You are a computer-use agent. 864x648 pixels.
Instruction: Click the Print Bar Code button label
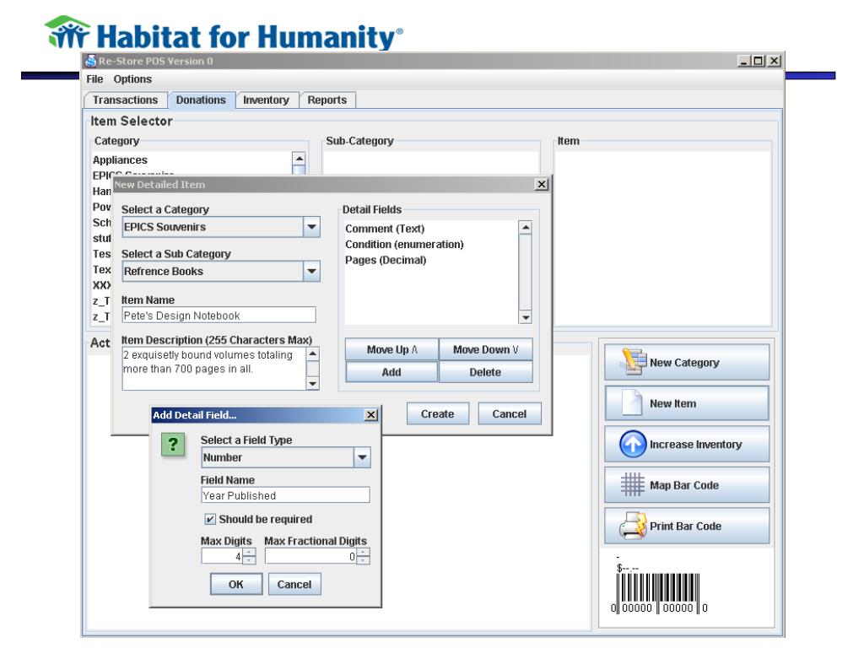point(685,526)
